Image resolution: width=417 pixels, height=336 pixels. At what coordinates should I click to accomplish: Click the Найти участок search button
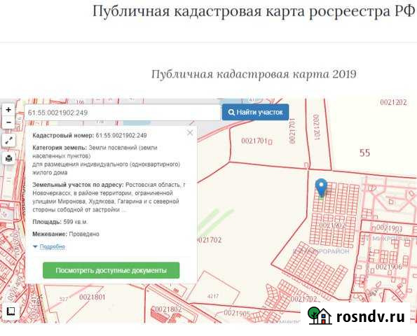[255, 113]
